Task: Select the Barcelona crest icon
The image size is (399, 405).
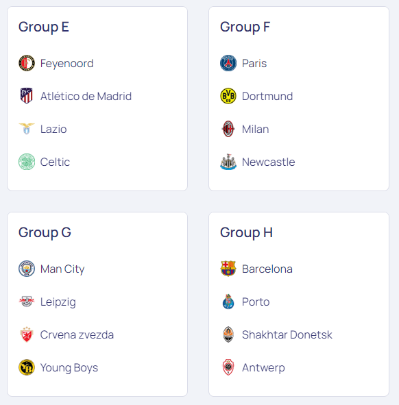Action: tap(228, 269)
